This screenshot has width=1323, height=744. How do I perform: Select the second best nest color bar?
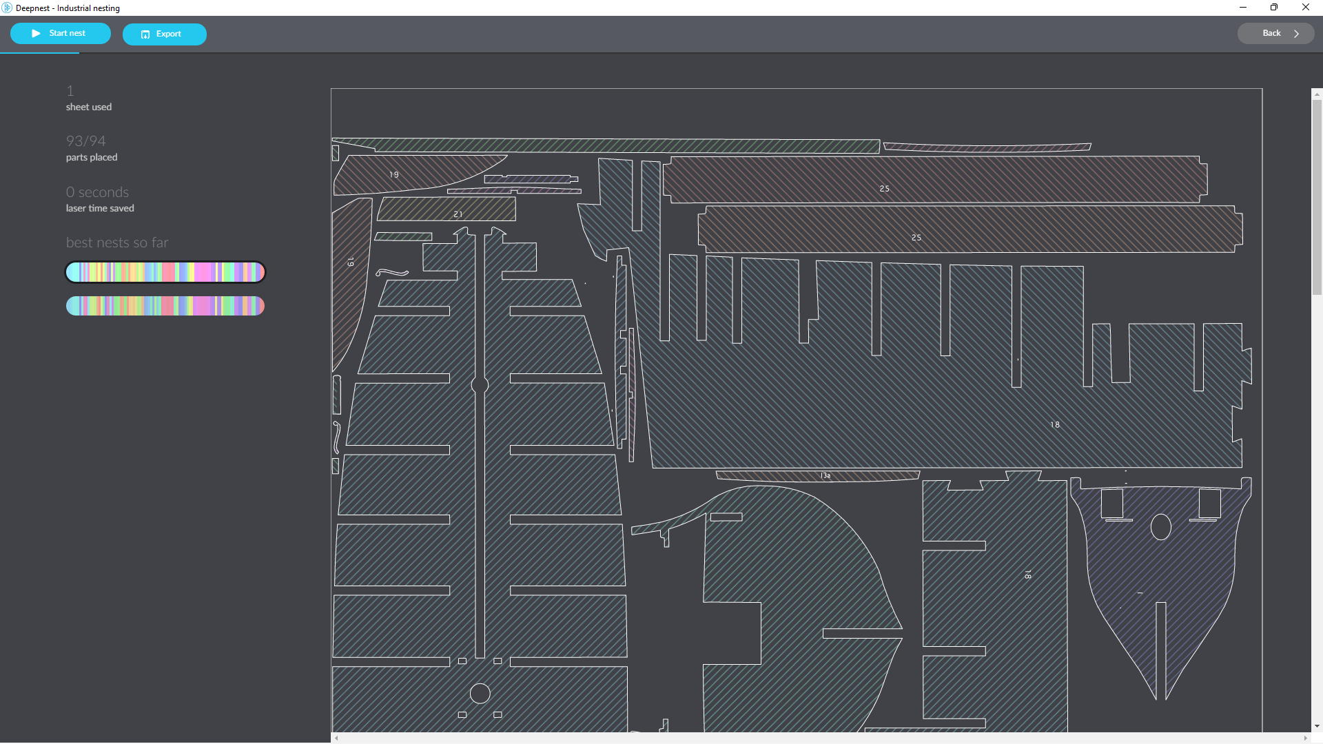165,306
